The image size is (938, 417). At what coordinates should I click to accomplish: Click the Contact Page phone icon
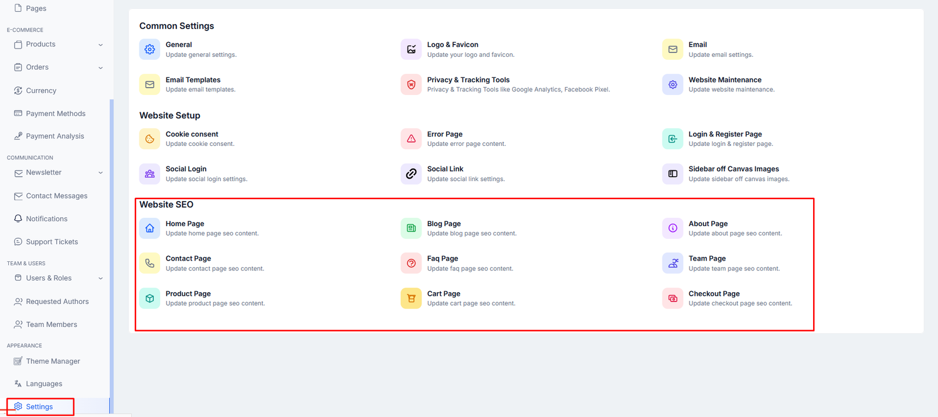click(149, 263)
